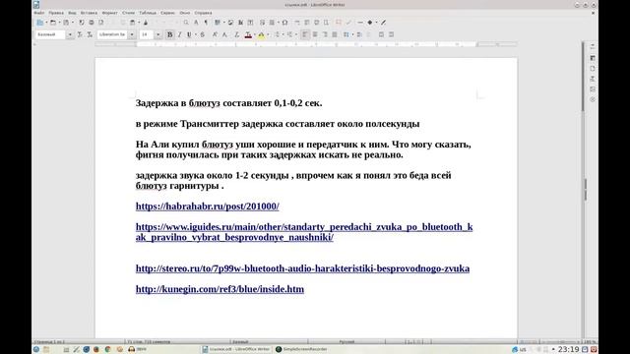The width and height of the screenshot is (630, 354).
Task: Toggle Strikethrough formatting
Action: [203, 34]
